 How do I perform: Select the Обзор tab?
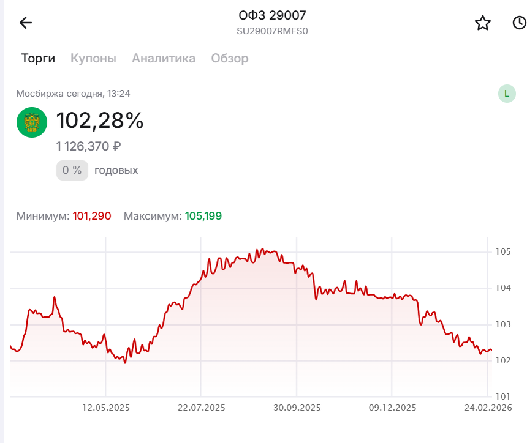pyautogui.click(x=230, y=59)
